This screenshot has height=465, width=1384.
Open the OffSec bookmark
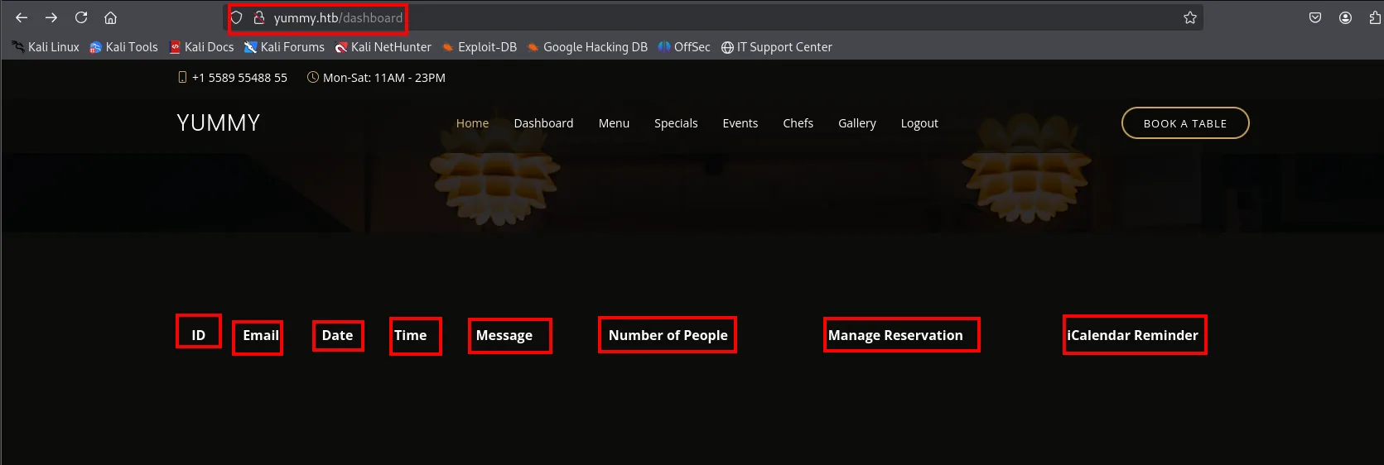pyautogui.click(x=684, y=47)
